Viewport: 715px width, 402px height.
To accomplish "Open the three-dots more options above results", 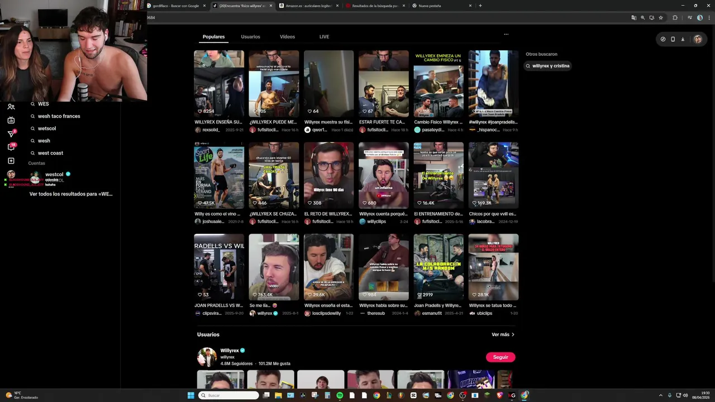I will (x=506, y=34).
